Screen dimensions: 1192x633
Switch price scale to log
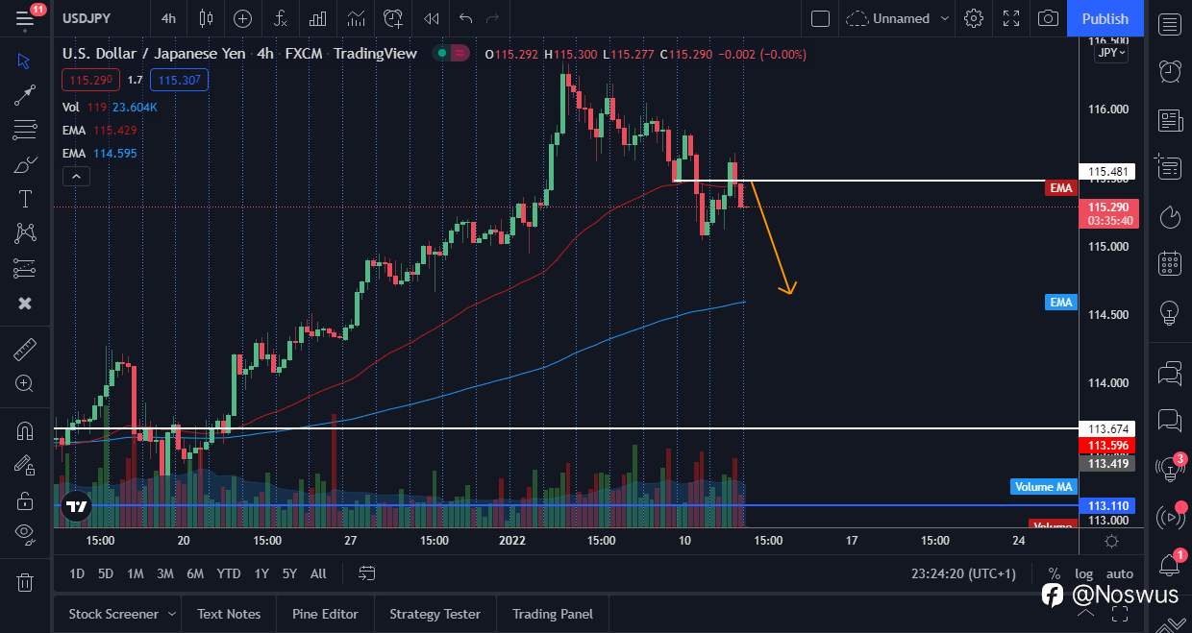coord(1083,573)
